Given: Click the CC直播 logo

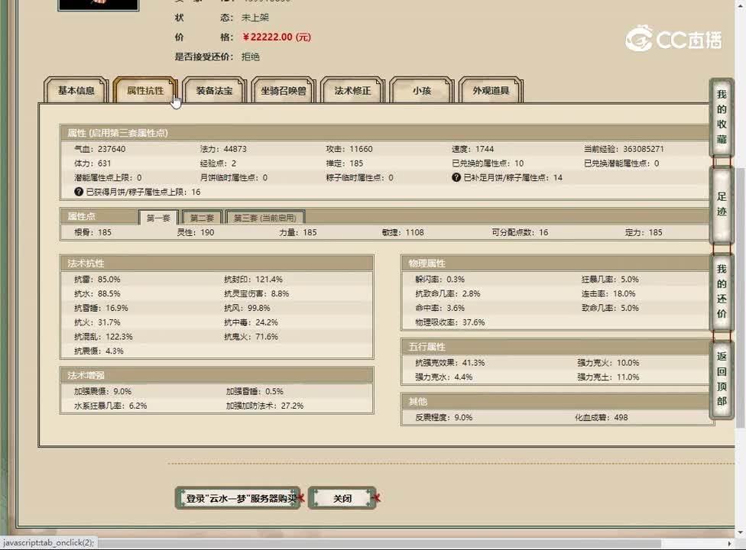Looking at the screenshot, I should click(673, 38).
